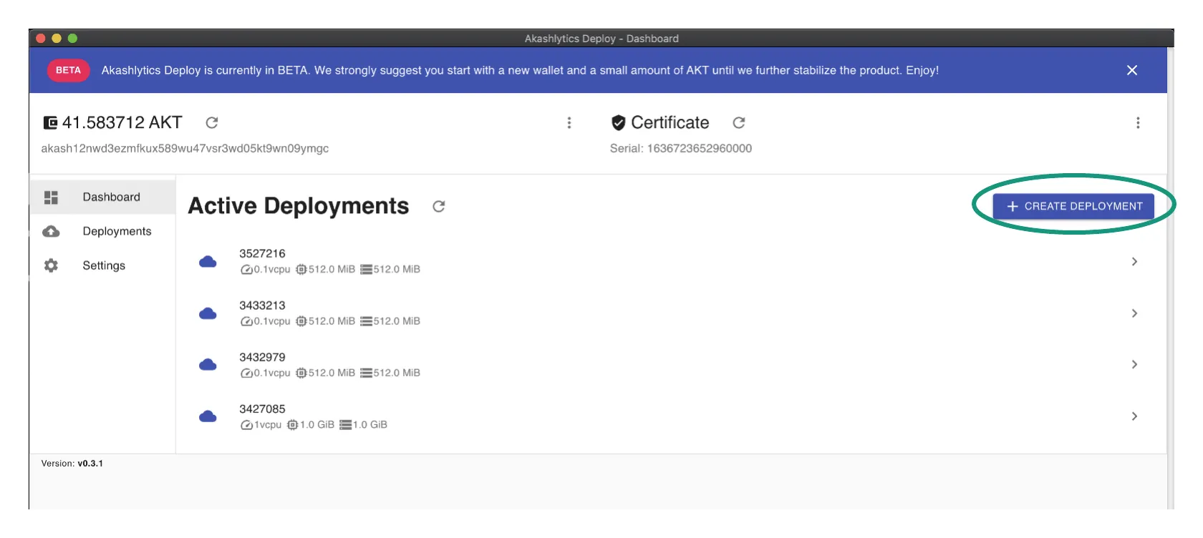This screenshot has width=1203, height=538.
Task: Expand deployment 3433213 details chevron
Action: [1134, 313]
